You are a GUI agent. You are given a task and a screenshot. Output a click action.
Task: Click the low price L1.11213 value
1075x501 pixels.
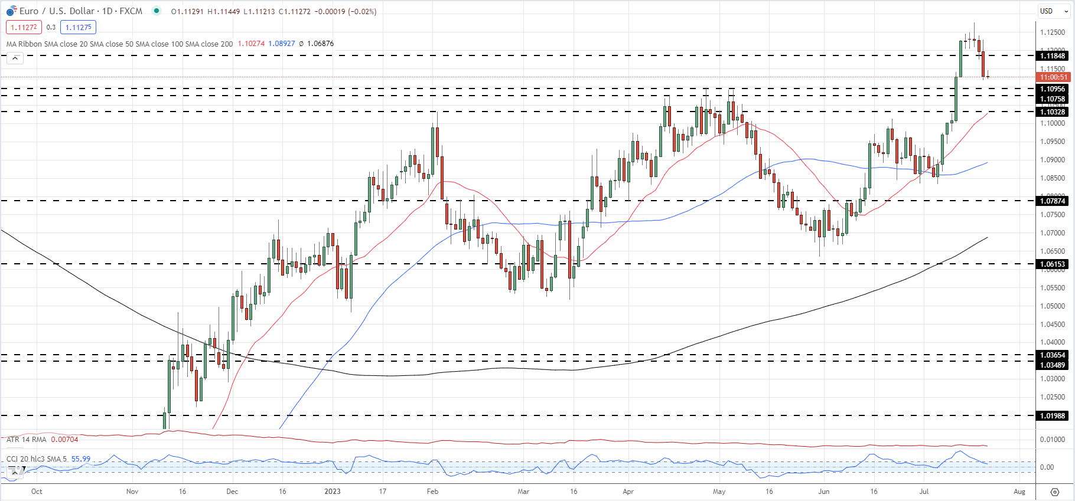(x=259, y=11)
